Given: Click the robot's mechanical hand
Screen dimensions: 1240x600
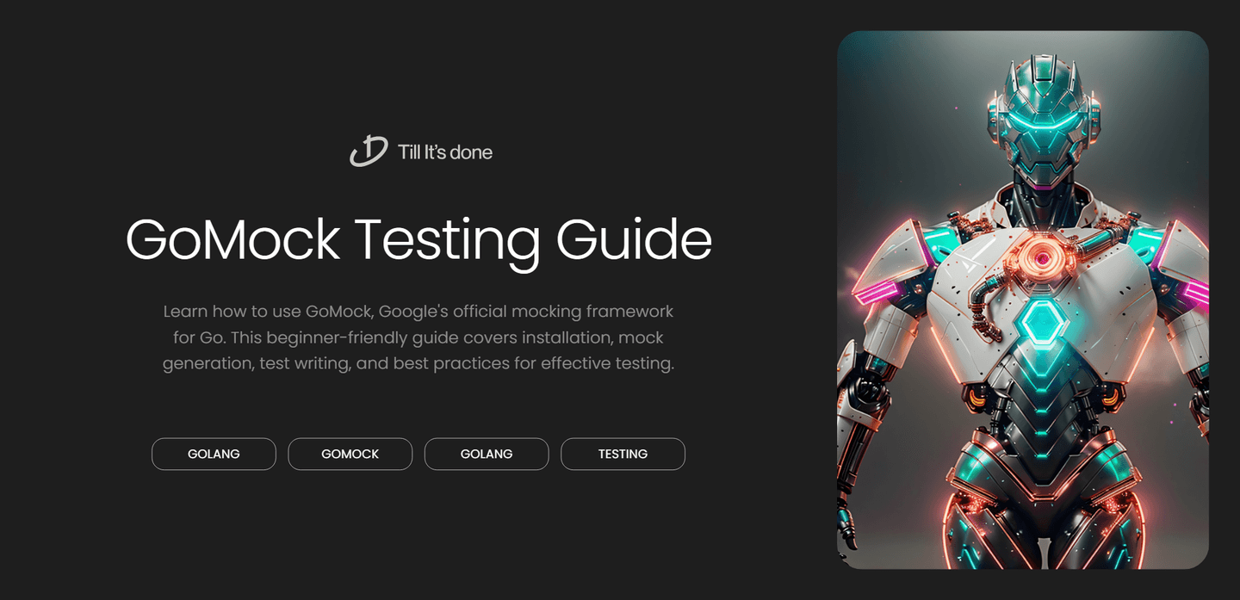Looking at the screenshot, I should click(849, 519).
